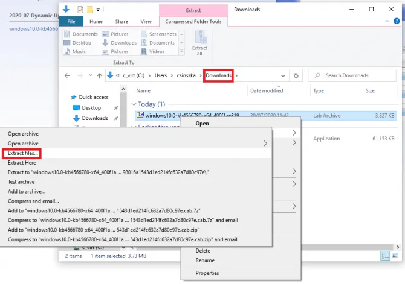Sort by the Date modified column header
The width and height of the screenshot is (405, 284).
tap(267, 90)
